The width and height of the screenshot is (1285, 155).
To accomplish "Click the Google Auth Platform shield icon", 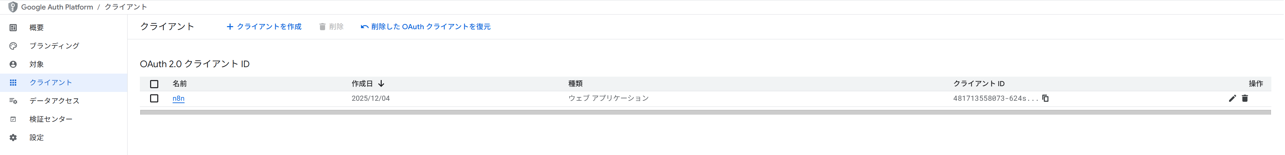I will coord(13,7).
